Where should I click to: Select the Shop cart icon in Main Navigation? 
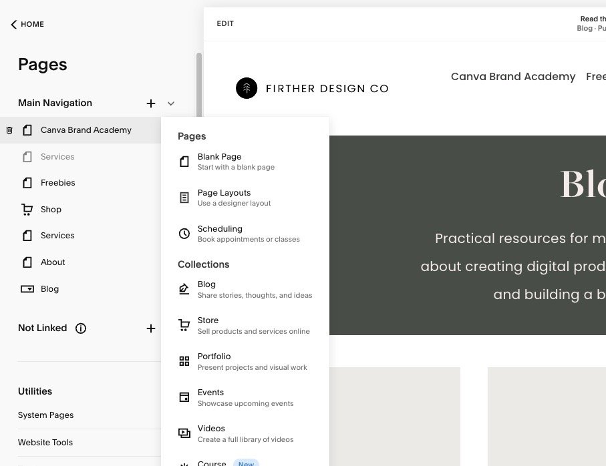(x=27, y=210)
